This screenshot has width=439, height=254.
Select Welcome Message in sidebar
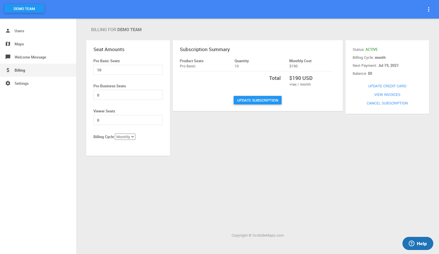pos(30,57)
